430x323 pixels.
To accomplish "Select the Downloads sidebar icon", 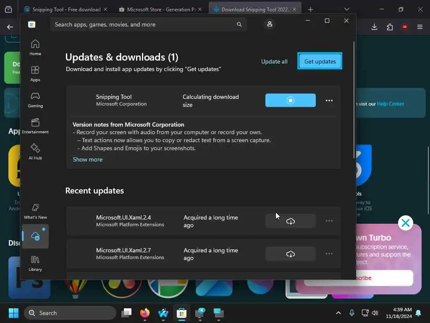I will click(x=35, y=236).
